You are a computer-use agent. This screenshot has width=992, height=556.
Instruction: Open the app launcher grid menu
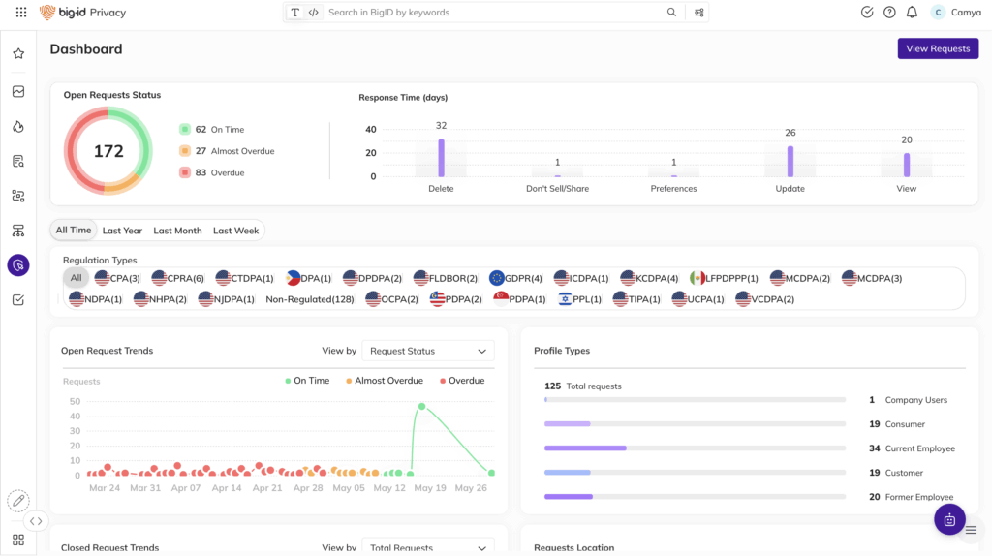coord(21,13)
